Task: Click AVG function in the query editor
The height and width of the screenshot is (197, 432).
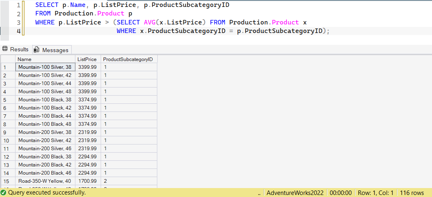Action: click(x=150, y=22)
